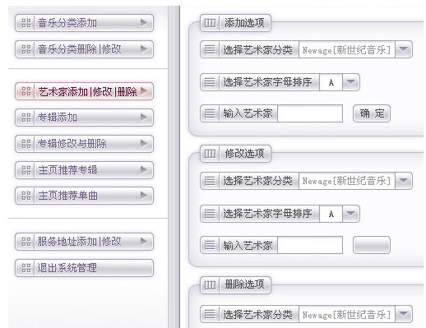This screenshot has height=328, width=426.
Task: Click grid icon beside 退出系统管理
Action: click(x=26, y=268)
